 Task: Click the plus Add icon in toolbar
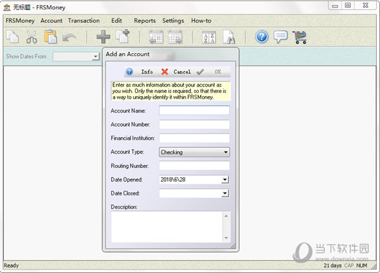103,37
